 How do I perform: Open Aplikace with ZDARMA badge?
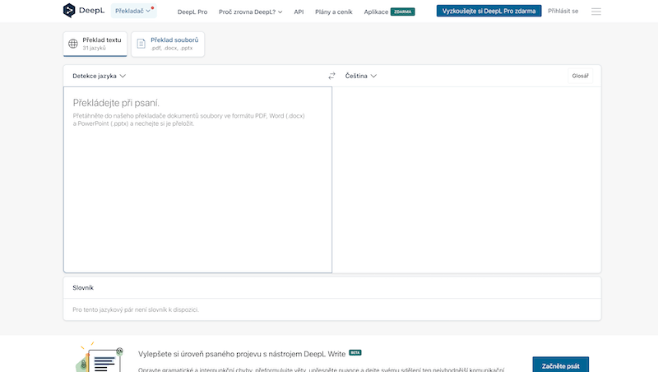(x=389, y=12)
